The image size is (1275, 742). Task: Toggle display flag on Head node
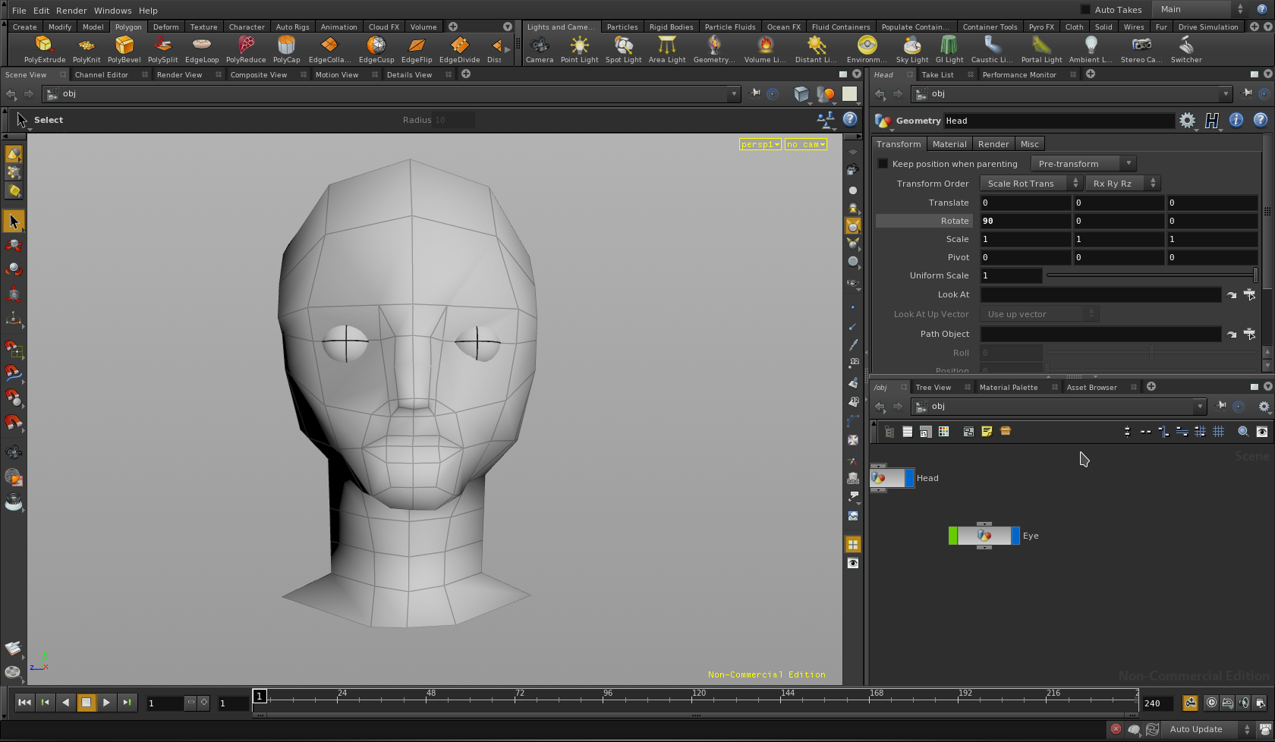(x=909, y=478)
